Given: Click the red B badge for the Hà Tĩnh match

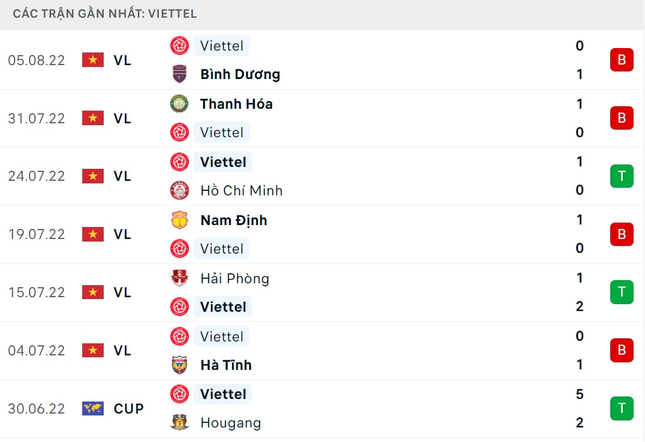Looking at the screenshot, I should [x=622, y=350].
